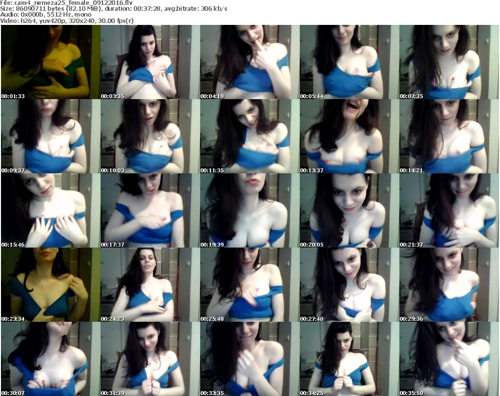Click the Video codec info line
The width and height of the screenshot is (500, 396).
click(x=67, y=21)
